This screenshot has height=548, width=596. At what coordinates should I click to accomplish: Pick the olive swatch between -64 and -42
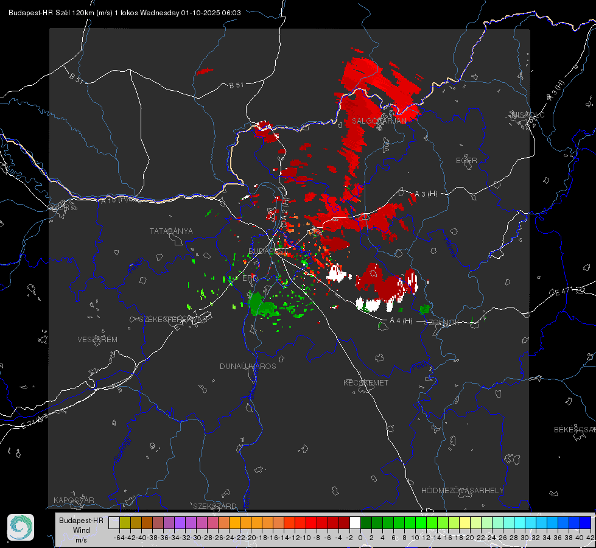[x=125, y=522]
